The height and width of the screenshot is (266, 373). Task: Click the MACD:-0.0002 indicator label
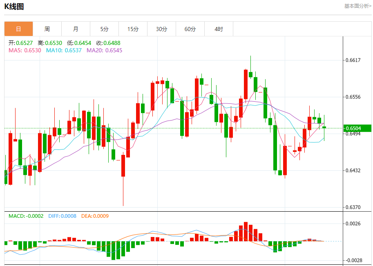26,216
